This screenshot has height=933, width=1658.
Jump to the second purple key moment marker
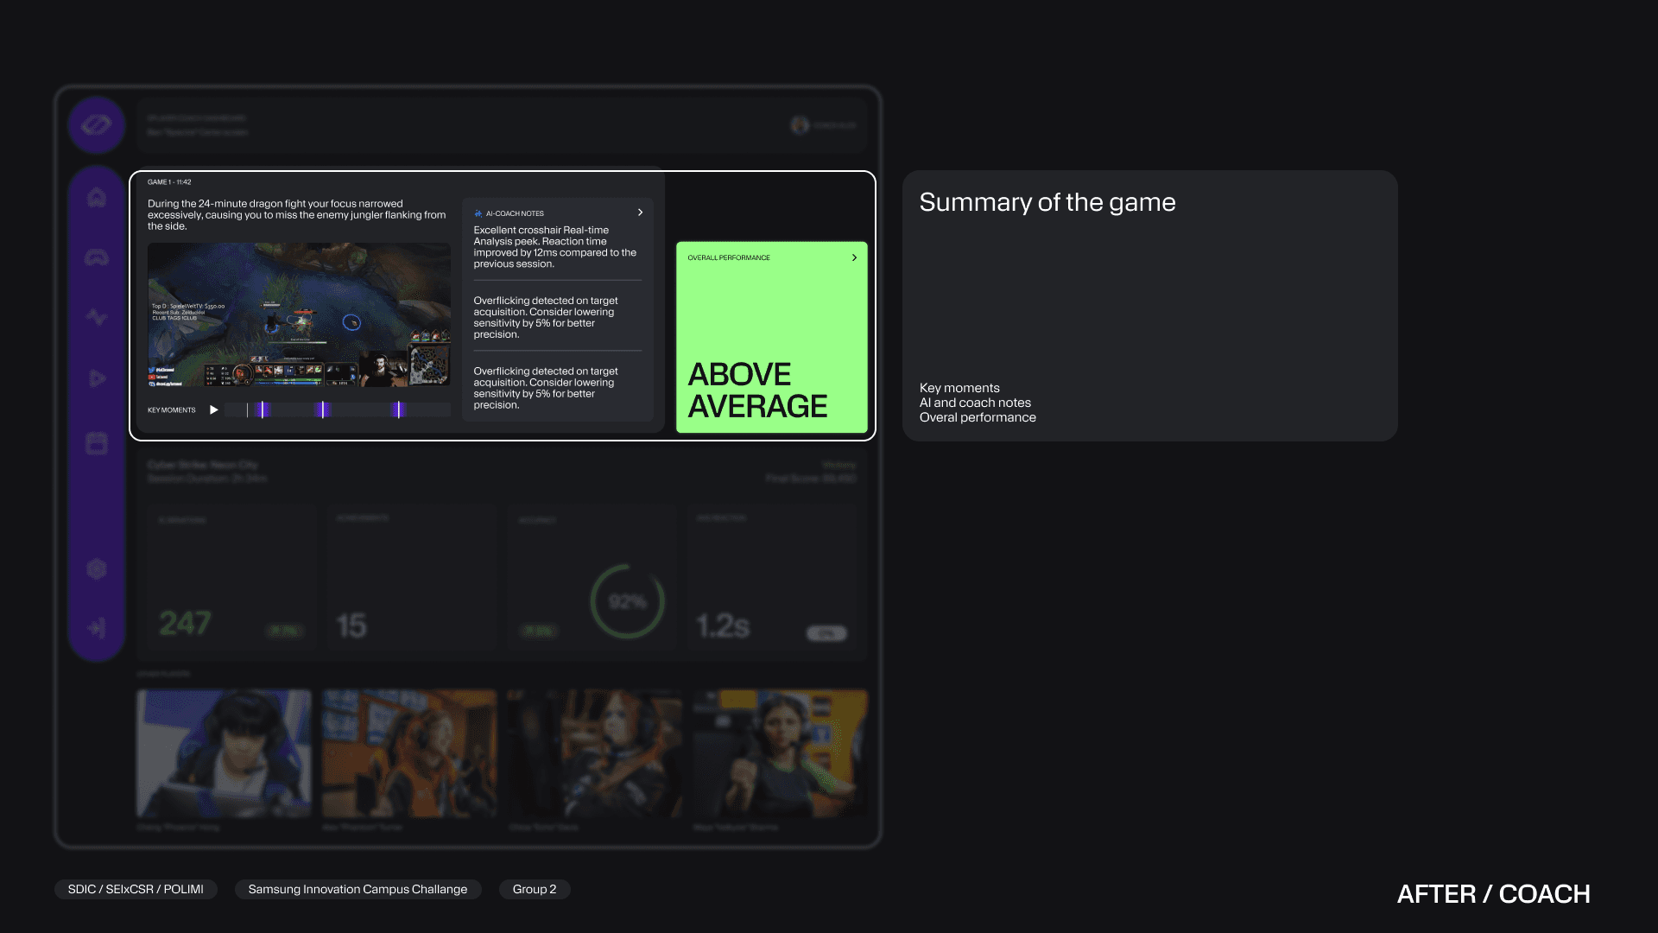pyautogui.click(x=322, y=409)
